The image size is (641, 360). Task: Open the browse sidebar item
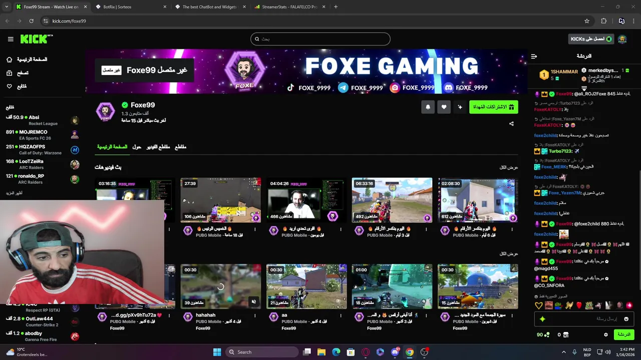coord(17,73)
